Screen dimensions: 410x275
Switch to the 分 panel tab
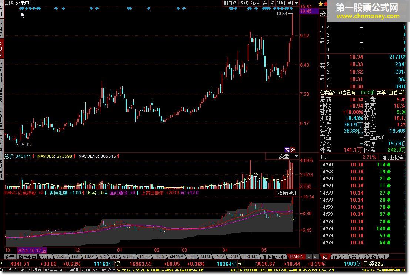pos(345,257)
